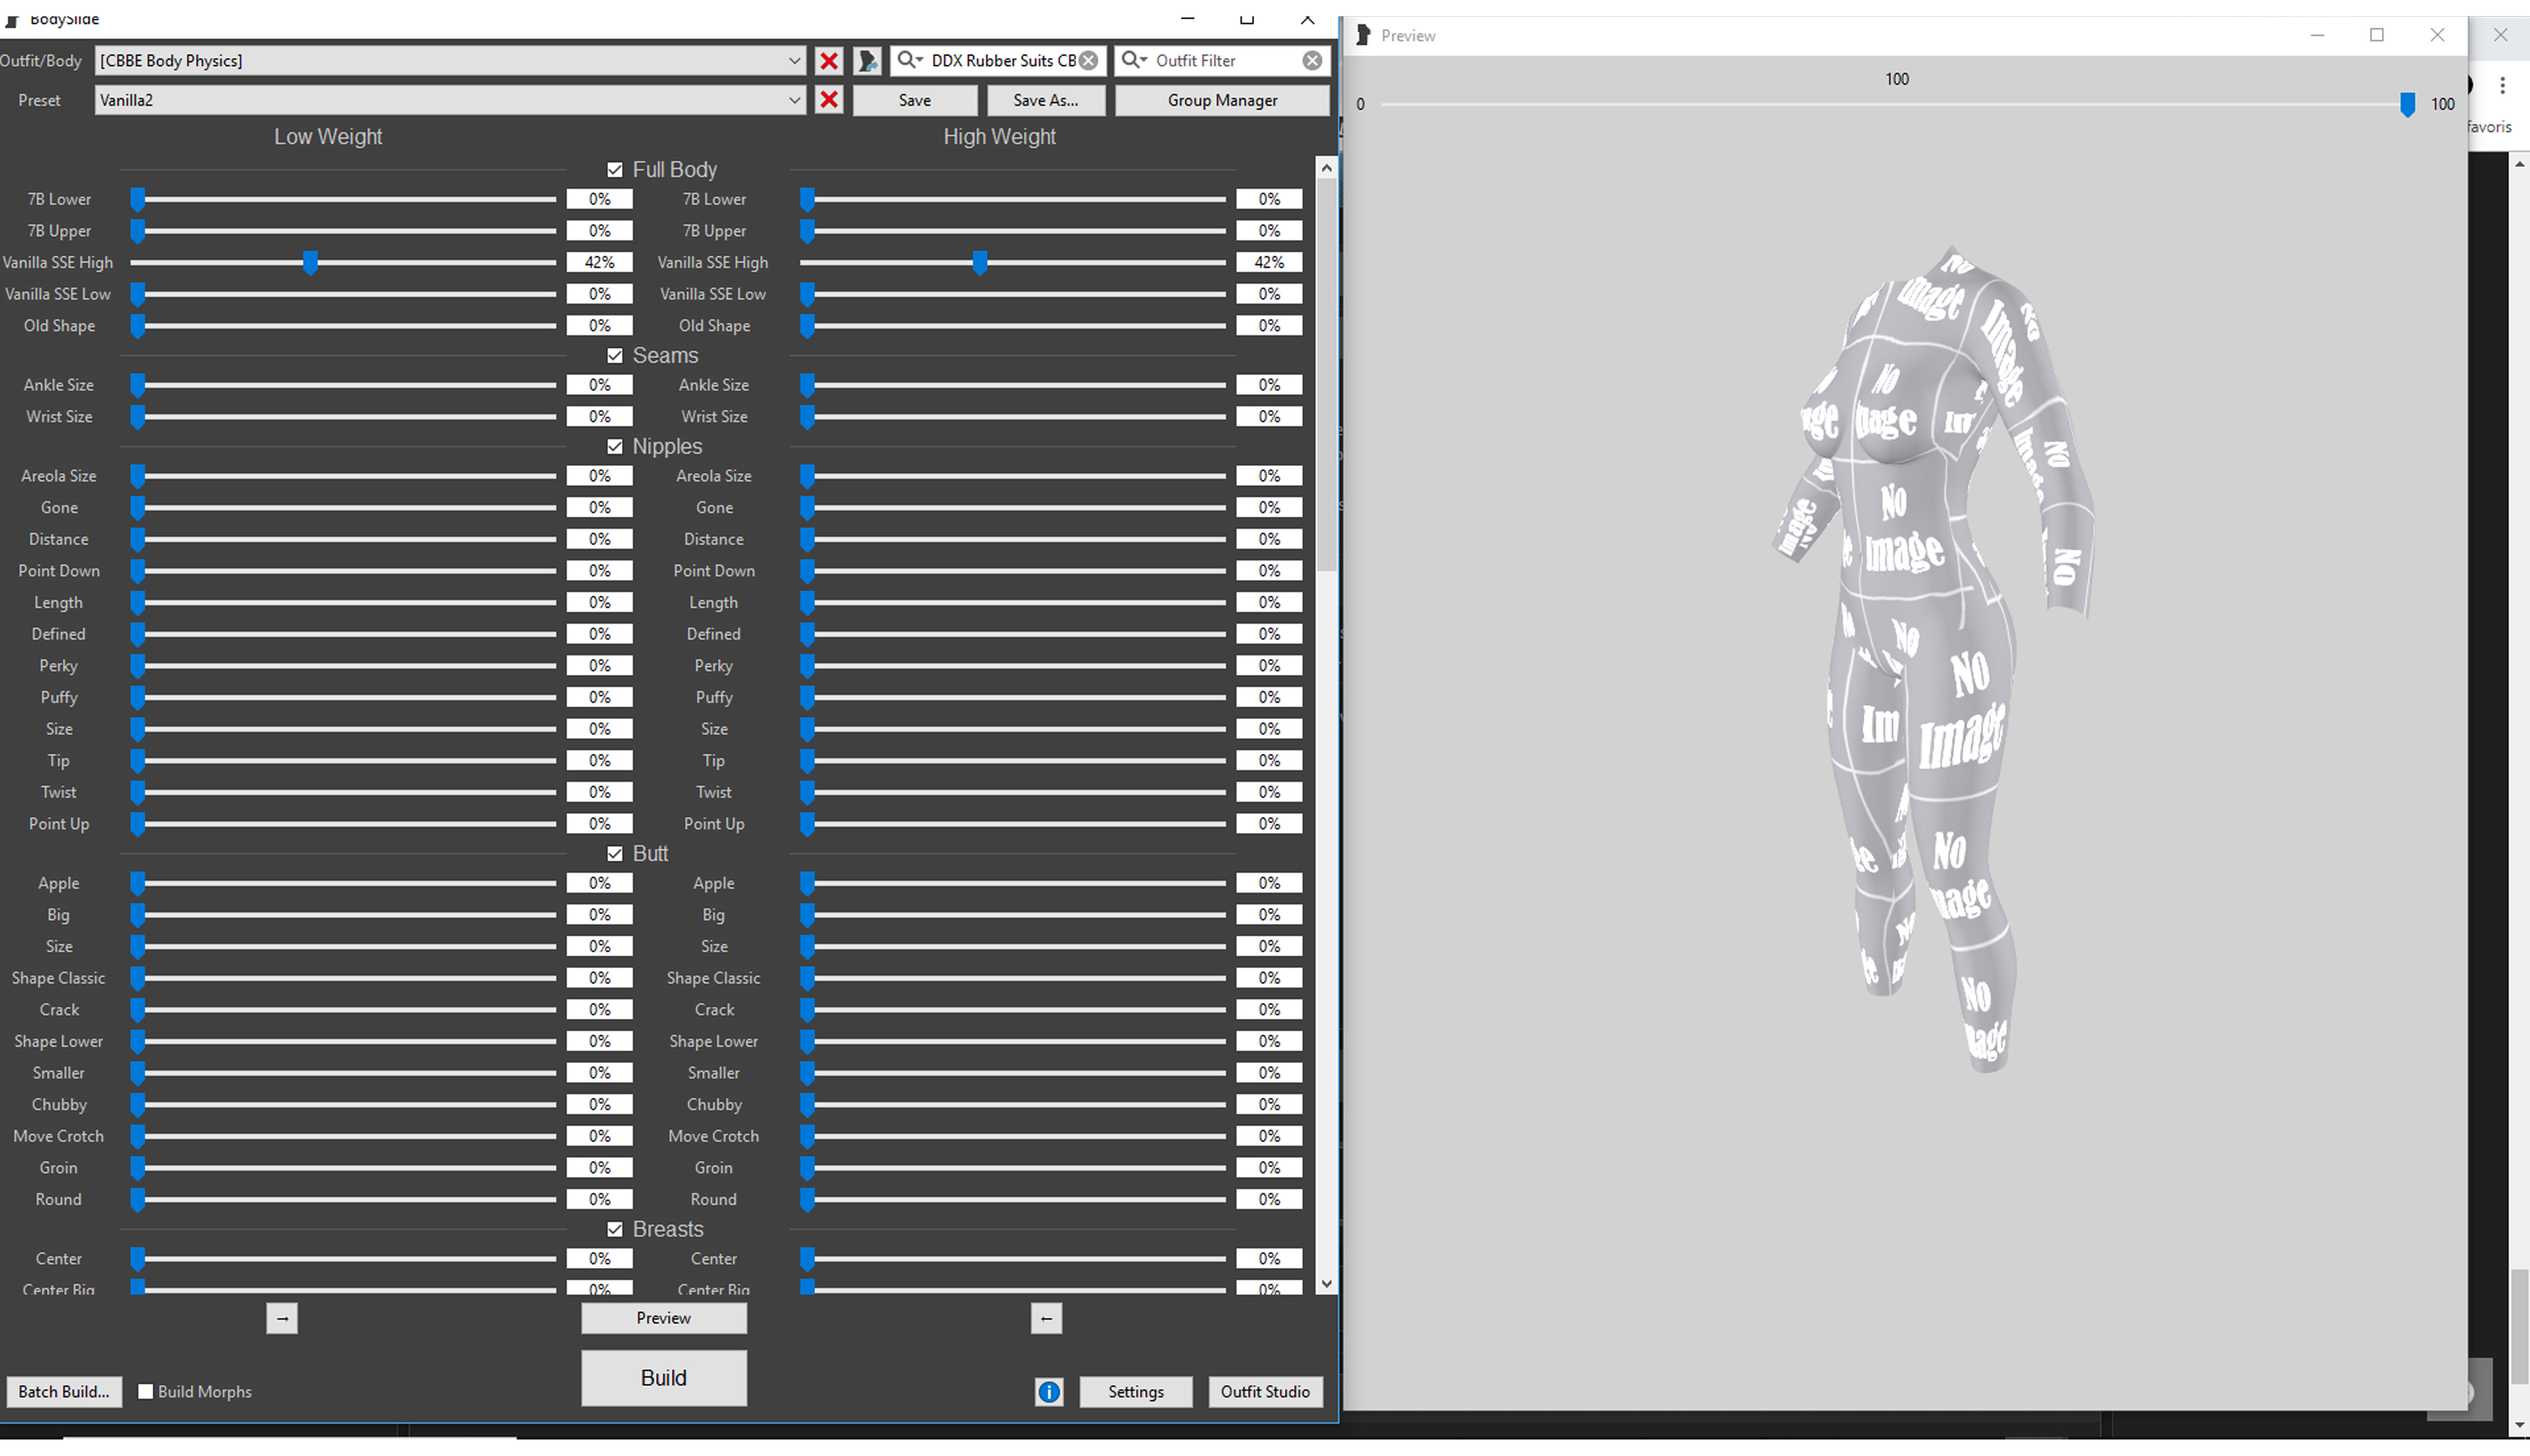Click the High Weight Old Shape percentage field
The image size is (2530, 1456).
tap(1269, 325)
